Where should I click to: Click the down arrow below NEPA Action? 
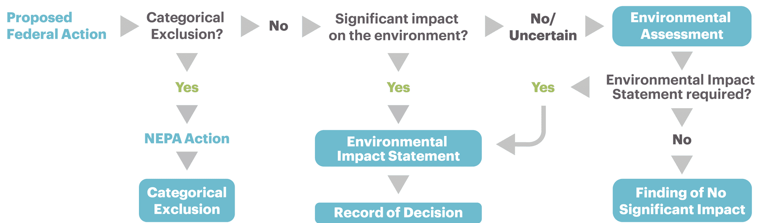click(x=187, y=161)
